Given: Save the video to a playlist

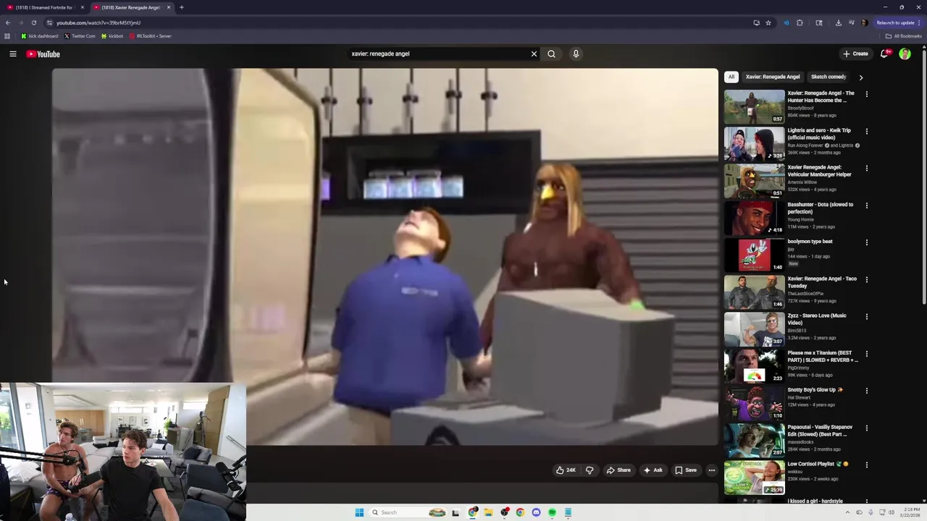Looking at the screenshot, I should tap(686, 470).
